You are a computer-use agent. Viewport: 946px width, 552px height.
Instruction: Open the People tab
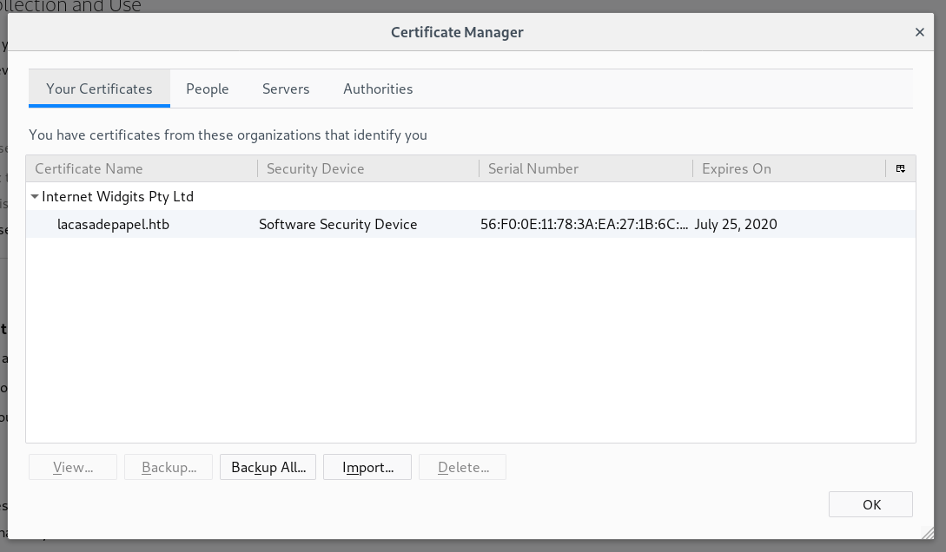coord(208,89)
